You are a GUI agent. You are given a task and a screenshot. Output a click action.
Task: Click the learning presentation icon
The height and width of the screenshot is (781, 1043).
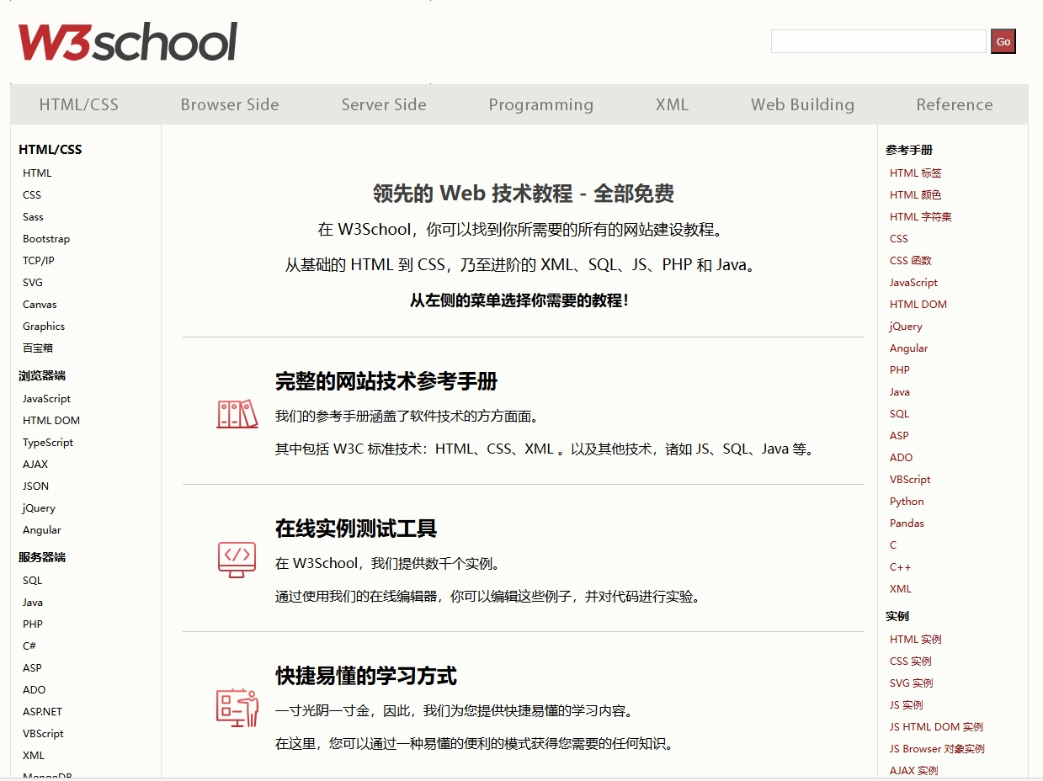tap(236, 709)
